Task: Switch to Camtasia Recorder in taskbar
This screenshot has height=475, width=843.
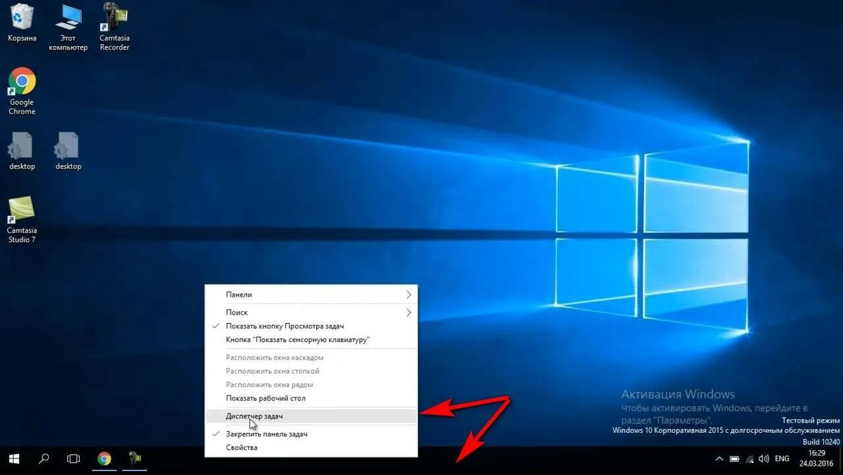Action: [x=135, y=459]
